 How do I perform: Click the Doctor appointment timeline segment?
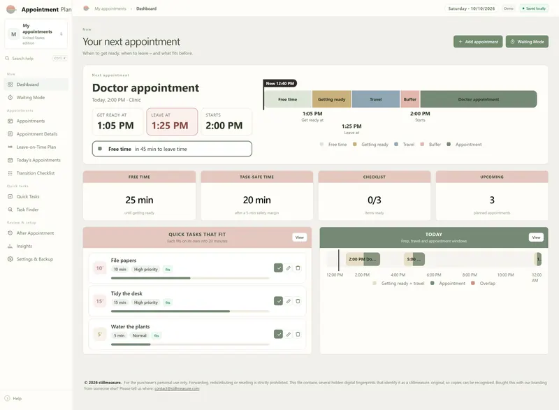tap(479, 99)
